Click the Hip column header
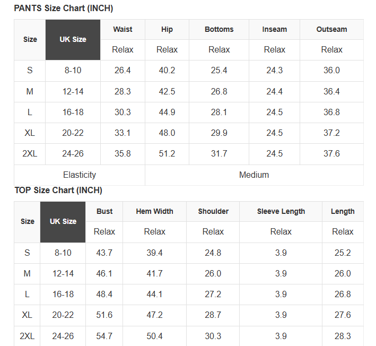This screenshot has width=376, height=346. point(167,29)
